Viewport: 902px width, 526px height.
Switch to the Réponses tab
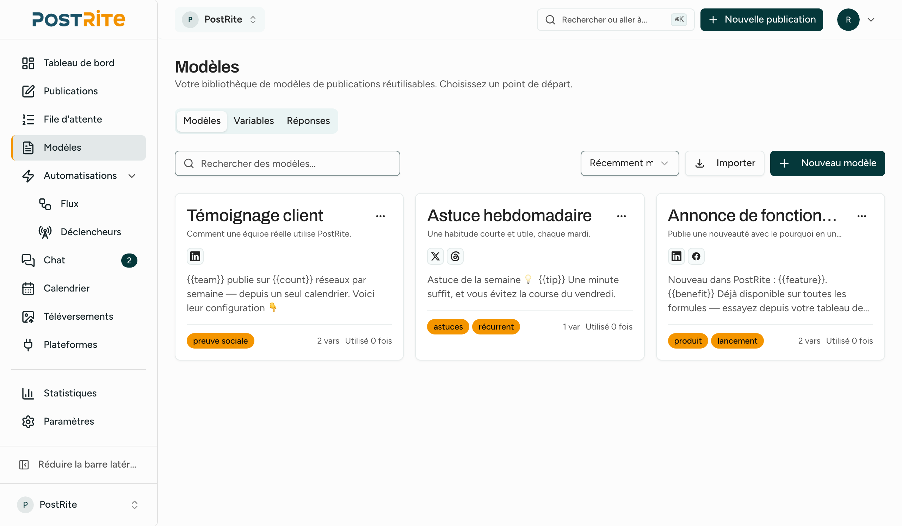coord(308,121)
